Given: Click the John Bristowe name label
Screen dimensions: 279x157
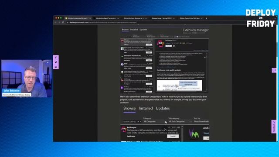Looking at the screenshot, I should pyautogui.click(x=12, y=91).
